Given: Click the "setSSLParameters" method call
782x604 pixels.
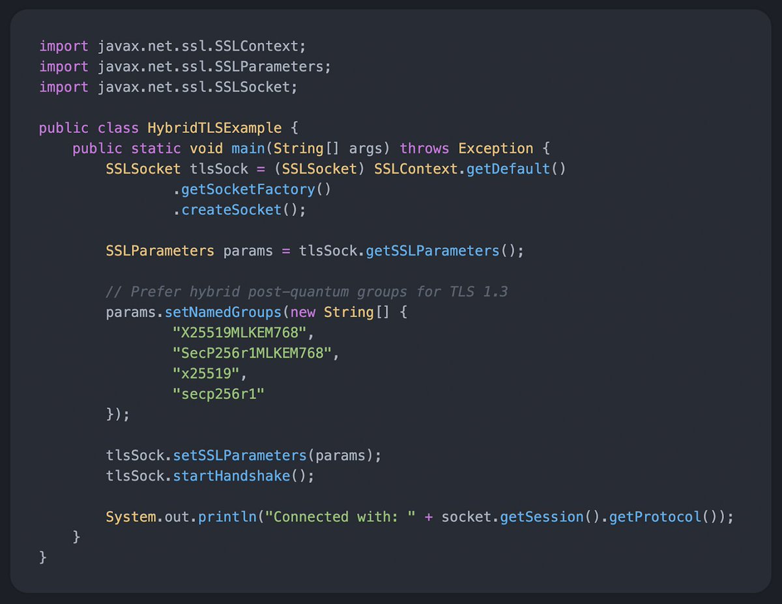Looking at the screenshot, I should (239, 455).
